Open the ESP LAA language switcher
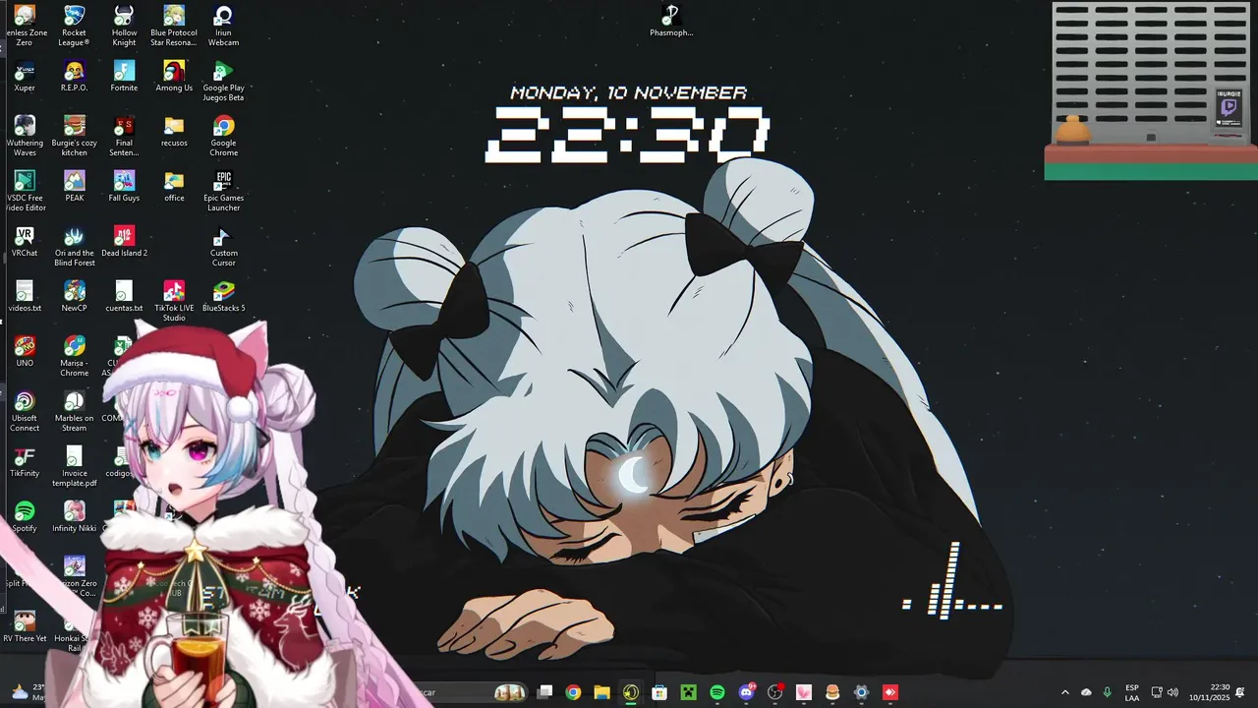 coord(1132,692)
